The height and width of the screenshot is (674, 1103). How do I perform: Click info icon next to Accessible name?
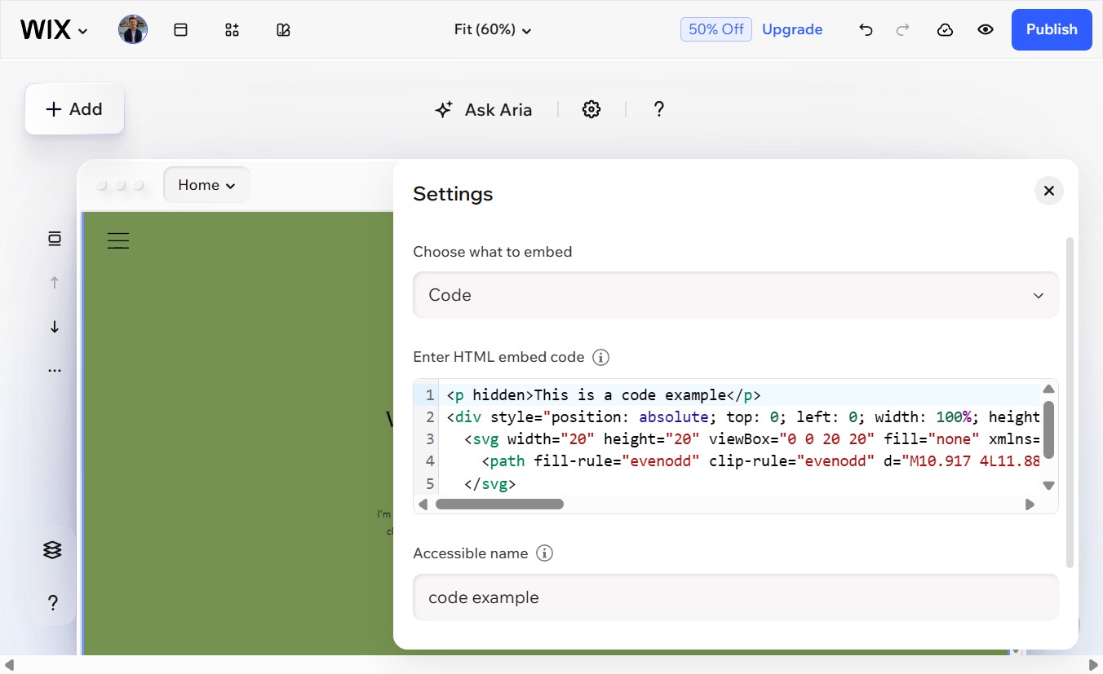[x=544, y=553]
